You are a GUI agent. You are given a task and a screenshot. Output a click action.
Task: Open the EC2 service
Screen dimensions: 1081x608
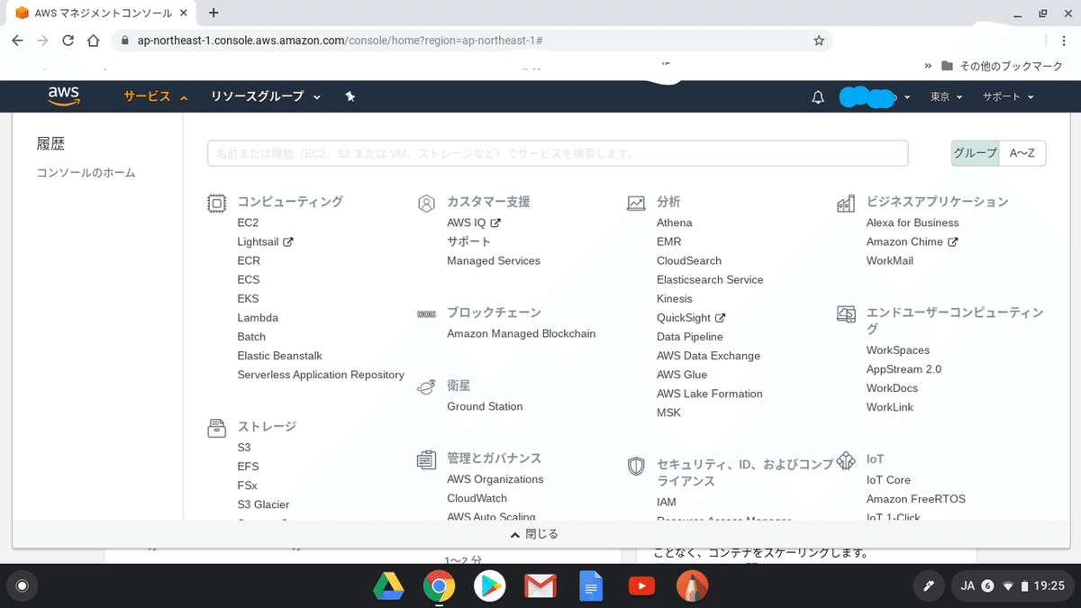coord(248,222)
